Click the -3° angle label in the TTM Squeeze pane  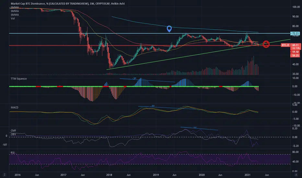[134, 79]
